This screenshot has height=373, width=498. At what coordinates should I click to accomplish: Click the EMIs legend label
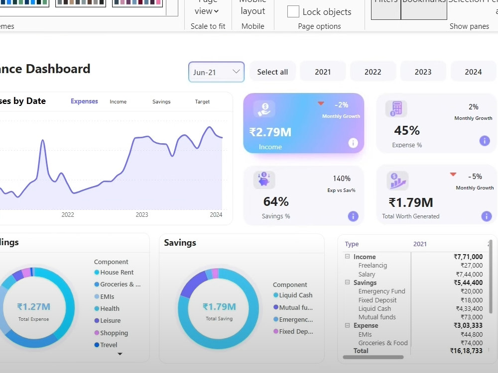(107, 296)
